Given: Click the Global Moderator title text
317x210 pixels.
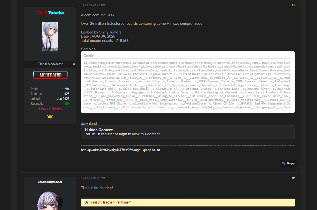Looking at the screenshot, I should pos(50,64).
